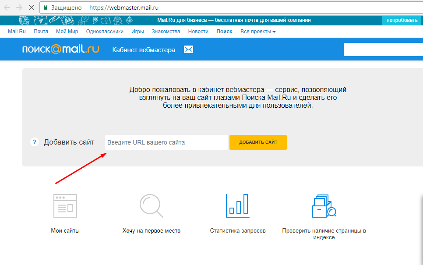
Task: Open the Кабинет вебмастера link
Action: (144, 50)
